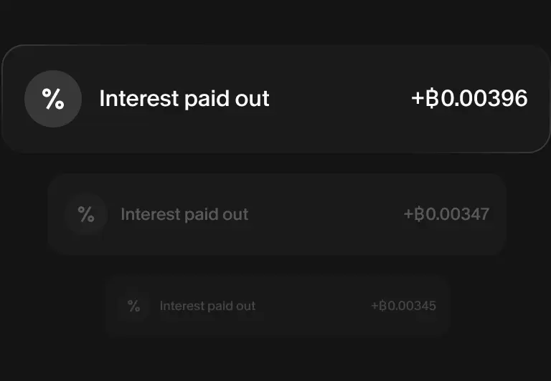Select "Interest paid out" label next to +₿0.00347
Image resolution: width=551 pixels, height=381 pixels.
point(184,214)
